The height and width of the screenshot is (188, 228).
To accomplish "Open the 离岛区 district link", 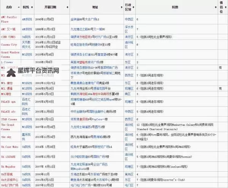I will tap(129, 174).
